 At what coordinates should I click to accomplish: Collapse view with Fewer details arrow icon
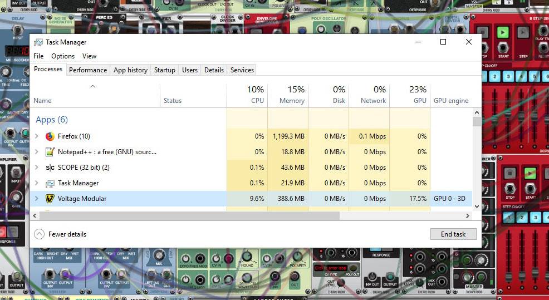point(39,234)
